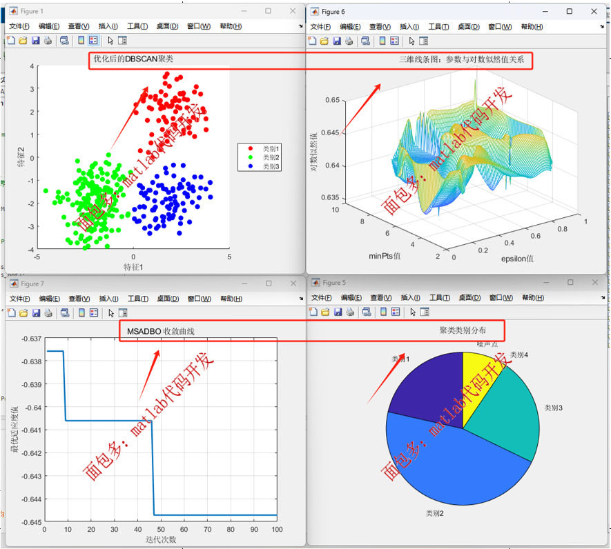Open 帮助(H) menu in Figure 5
Image resolution: width=611 pixels, height=549 pixels.
click(x=533, y=297)
